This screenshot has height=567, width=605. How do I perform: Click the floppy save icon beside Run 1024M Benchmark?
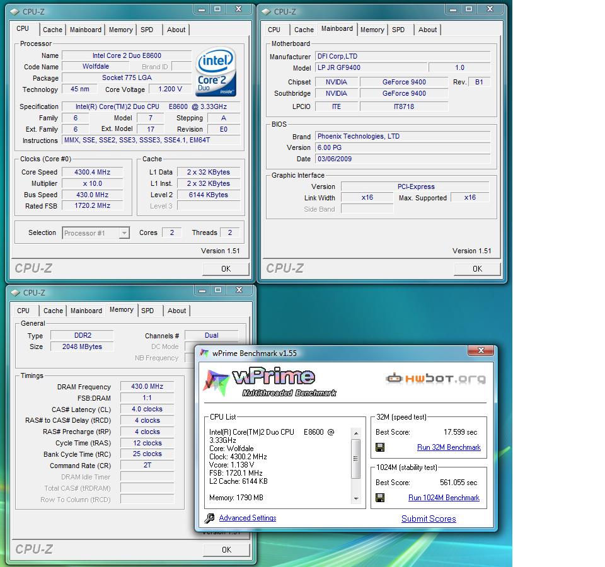coord(380,498)
